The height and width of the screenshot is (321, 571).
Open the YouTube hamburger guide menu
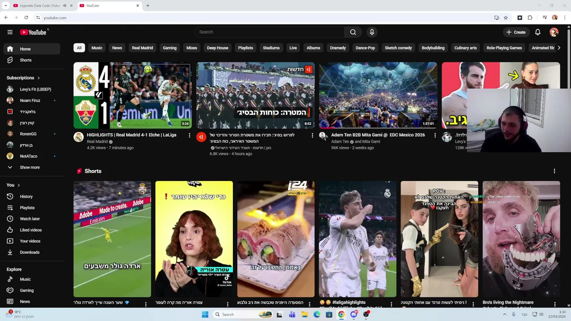10,32
